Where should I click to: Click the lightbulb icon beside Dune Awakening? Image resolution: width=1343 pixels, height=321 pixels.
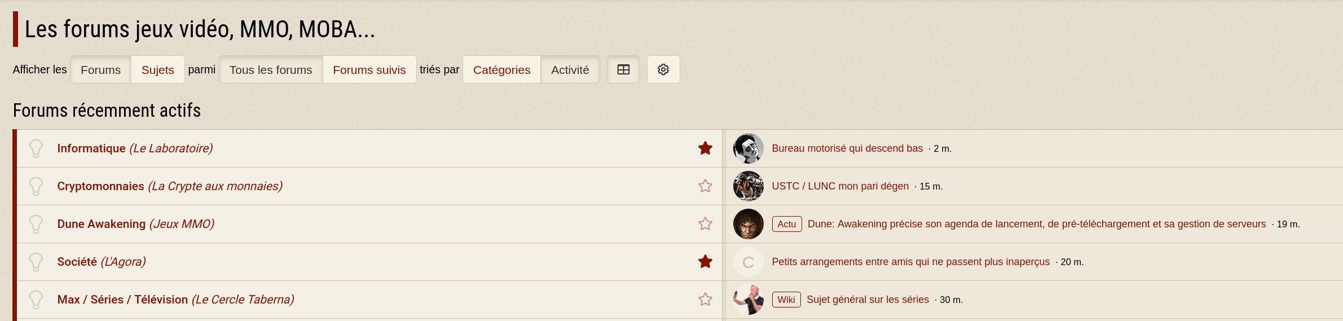[x=36, y=224]
